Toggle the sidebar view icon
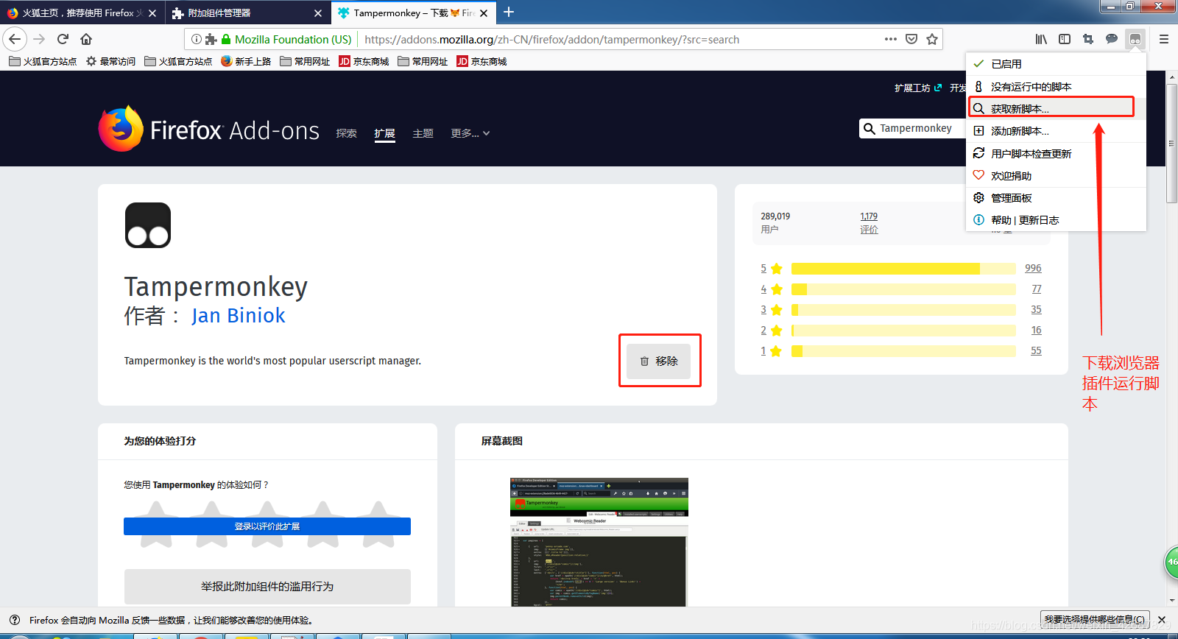The height and width of the screenshot is (639, 1178). (1065, 39)
